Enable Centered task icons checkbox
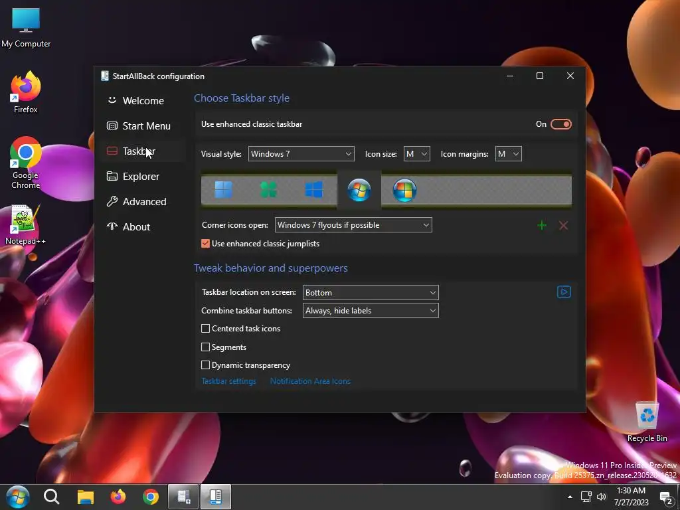The width and height of the screenshot is (680, 510). click(x=206, y=328)
